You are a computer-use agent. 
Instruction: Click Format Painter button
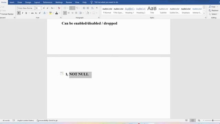tap(7, 14)
